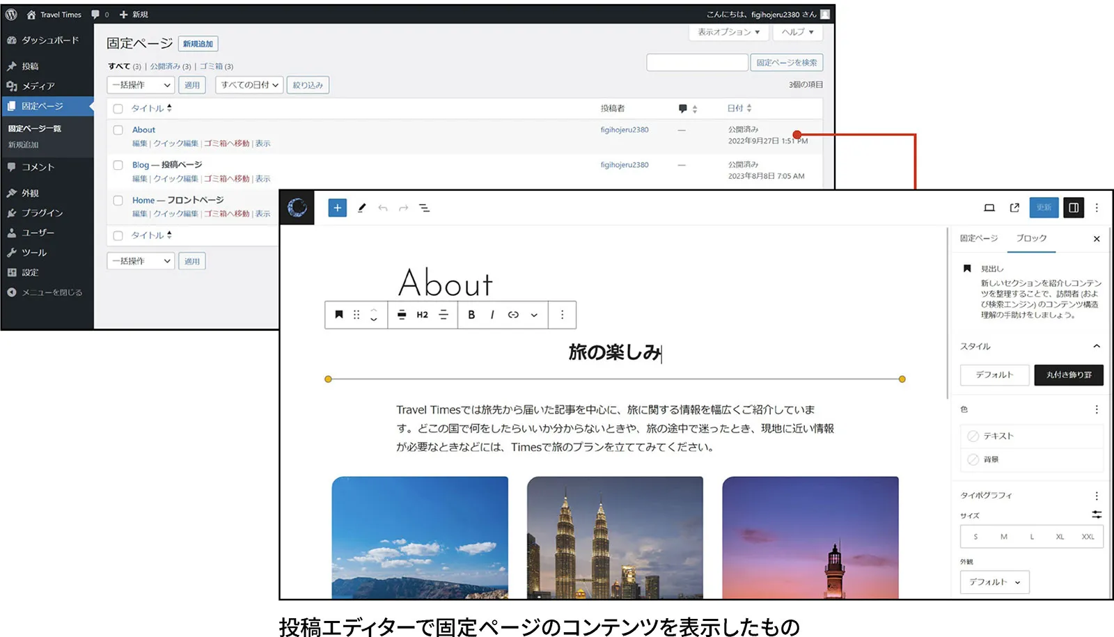Apply italic formatting to the heading

point(492,315)
